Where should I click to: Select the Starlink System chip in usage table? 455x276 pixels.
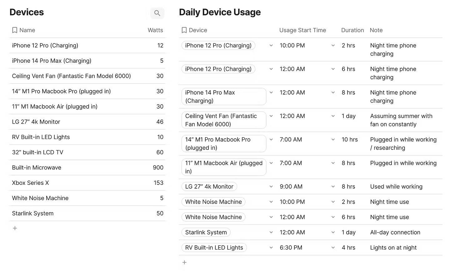[206, 232]
